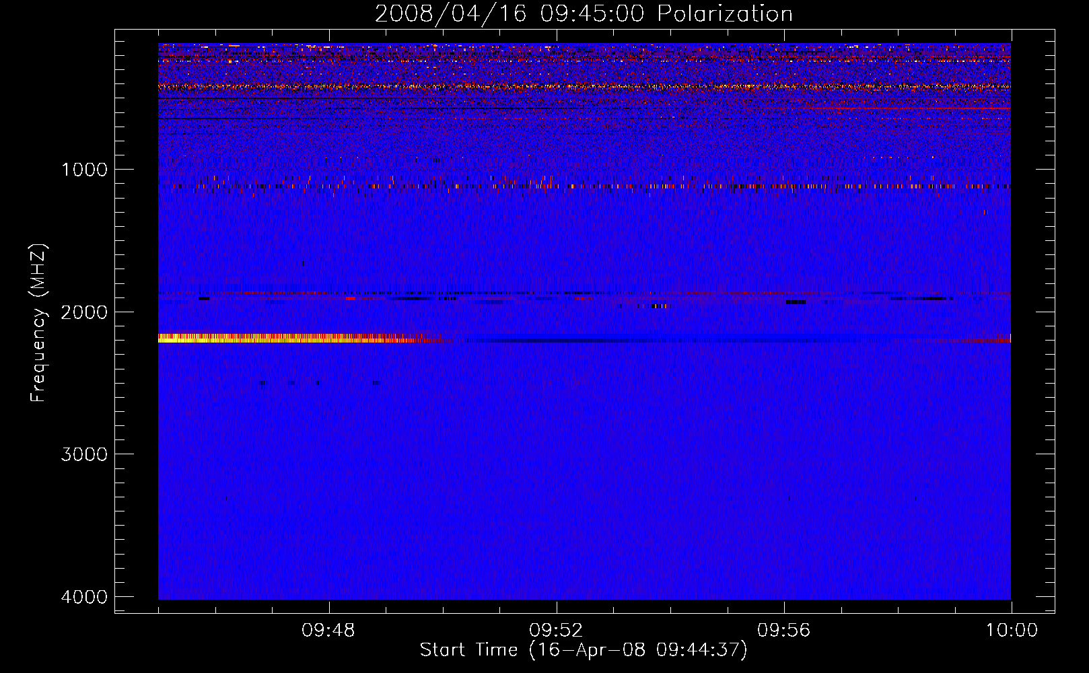1089x673 pixels.
Task: Click the plot title '2008/04/16 09:45:00 Polarization'
Action: click(584, 14)
